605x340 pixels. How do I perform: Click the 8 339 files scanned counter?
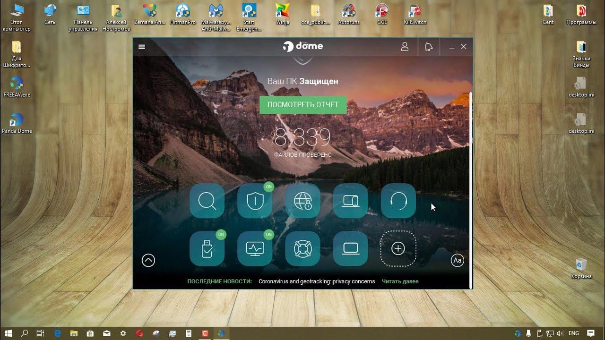[302, 138]
